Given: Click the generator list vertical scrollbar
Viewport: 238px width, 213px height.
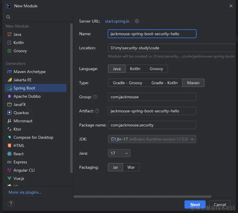Looking at the screenshot, I should click(x=71, y=98).
